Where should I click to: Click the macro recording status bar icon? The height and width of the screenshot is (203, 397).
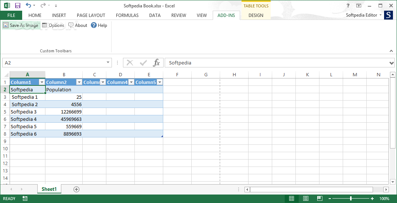tap(25, 199)
